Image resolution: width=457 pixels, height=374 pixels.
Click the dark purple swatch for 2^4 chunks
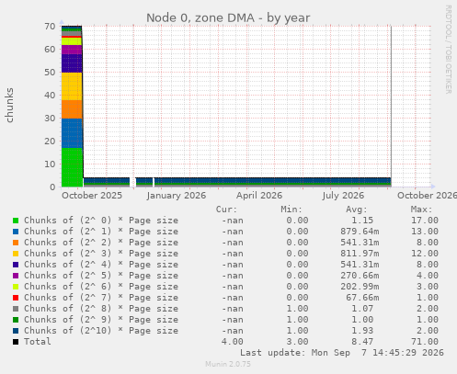point(16,265)
